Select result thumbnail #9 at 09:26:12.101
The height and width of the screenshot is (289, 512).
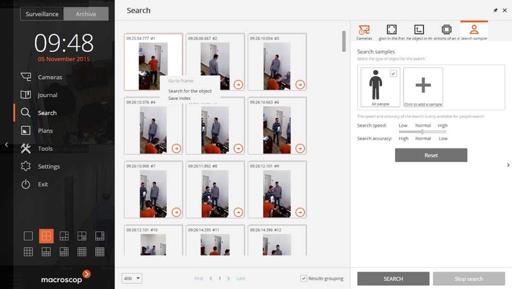(277, 189)
